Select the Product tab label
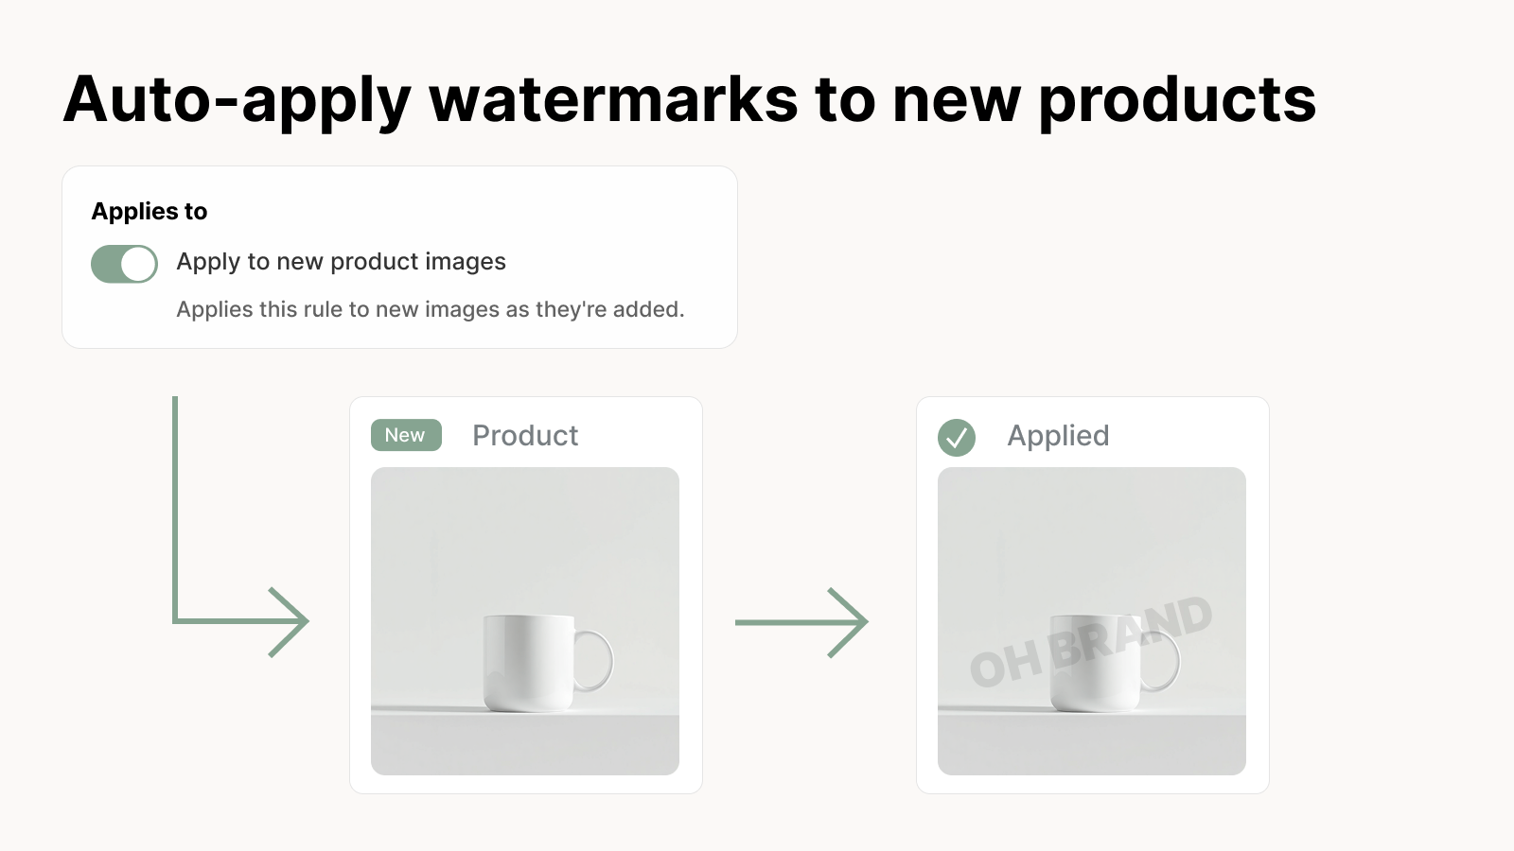Image resolution: width=1514 pixels, height=851 pixels. [525, 435]
